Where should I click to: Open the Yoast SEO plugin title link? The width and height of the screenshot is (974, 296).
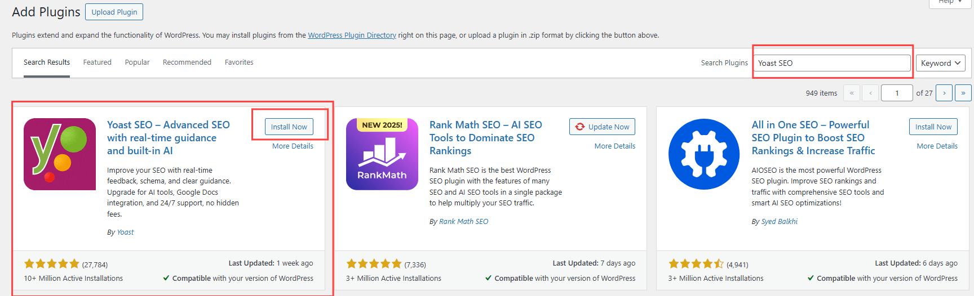[x=169, y=138]
